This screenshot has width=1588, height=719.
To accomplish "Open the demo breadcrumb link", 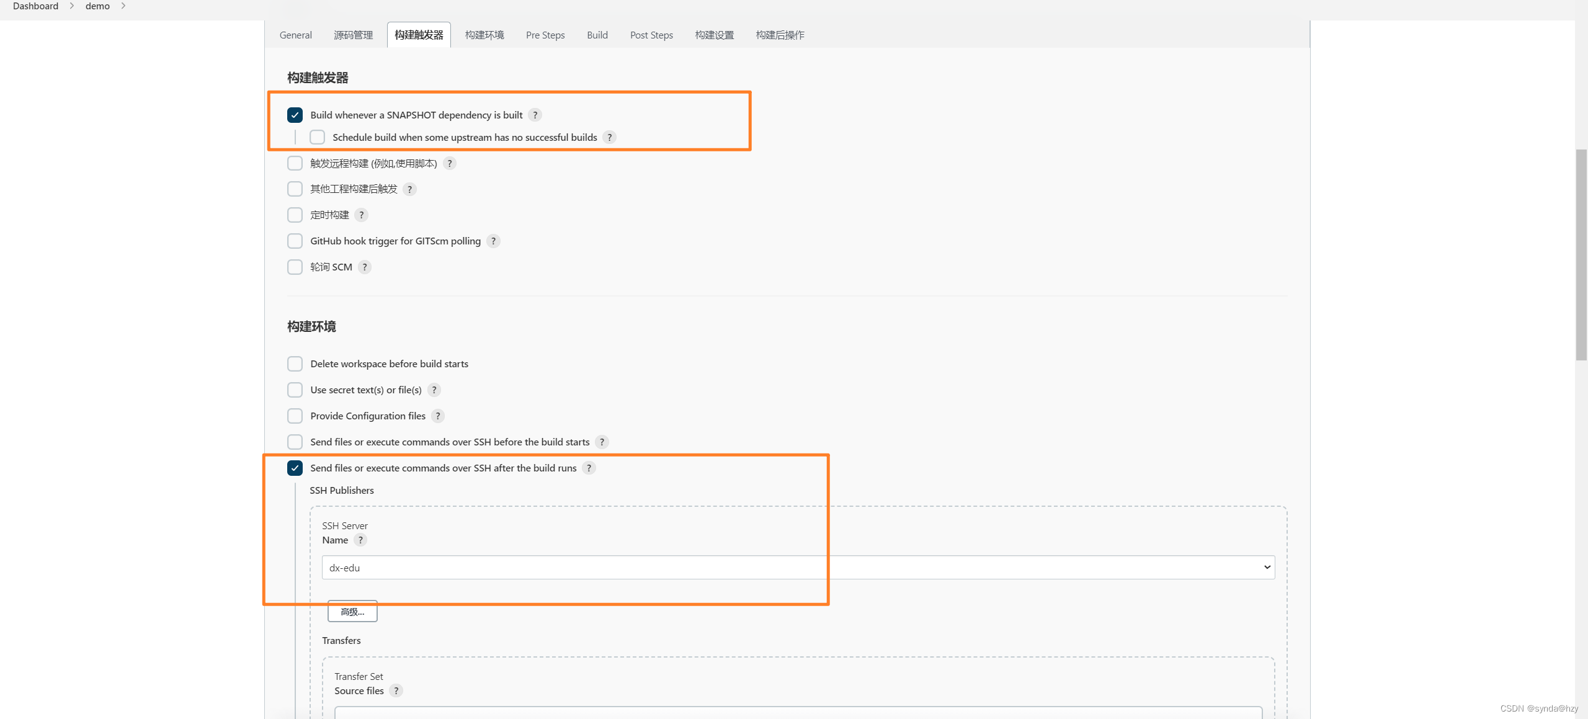I will (x=97, y=6).
